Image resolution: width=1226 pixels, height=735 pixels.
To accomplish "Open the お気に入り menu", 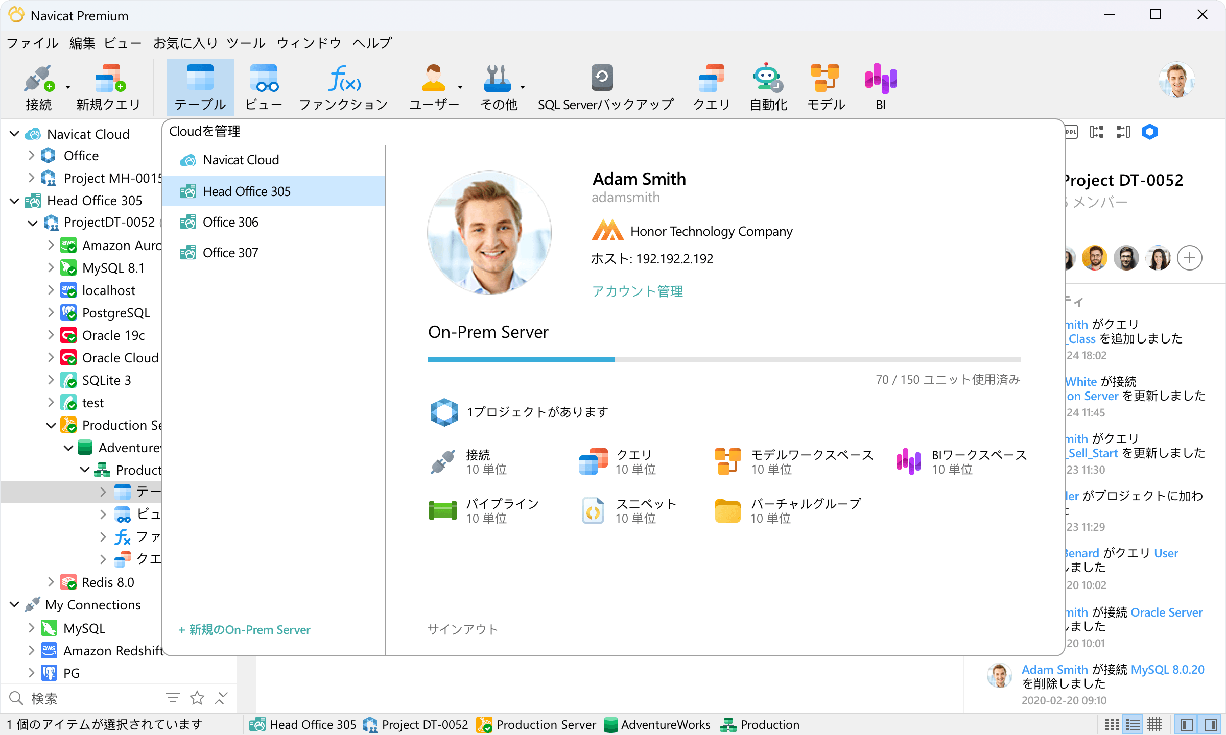I will (185, 43).
